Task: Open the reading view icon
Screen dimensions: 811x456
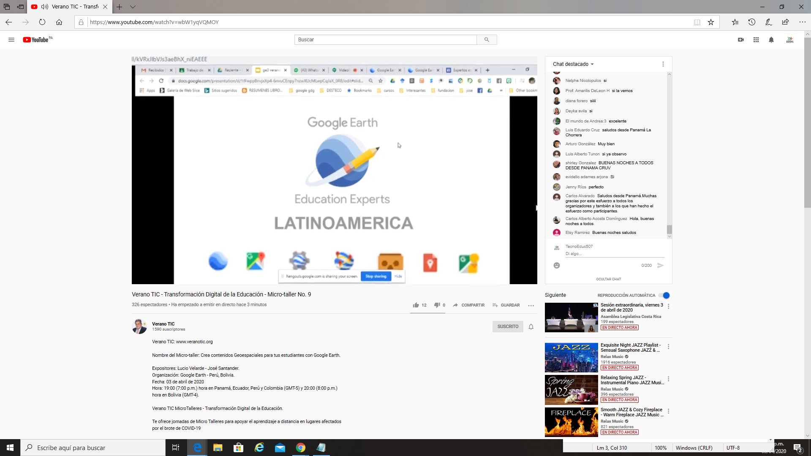Action: pos(697,22)
